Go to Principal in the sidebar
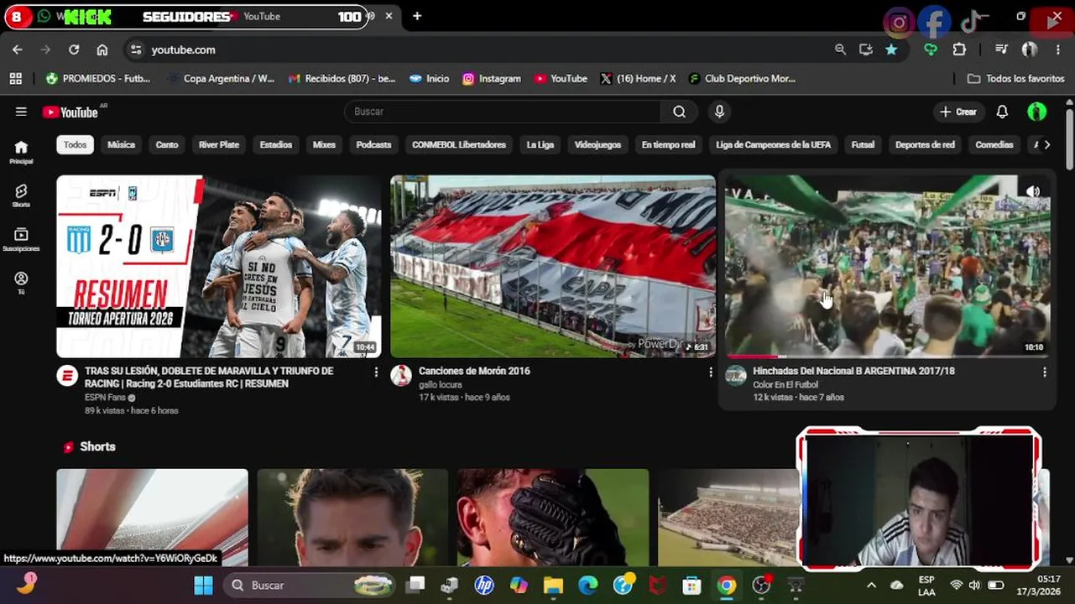 pos(21,152)
